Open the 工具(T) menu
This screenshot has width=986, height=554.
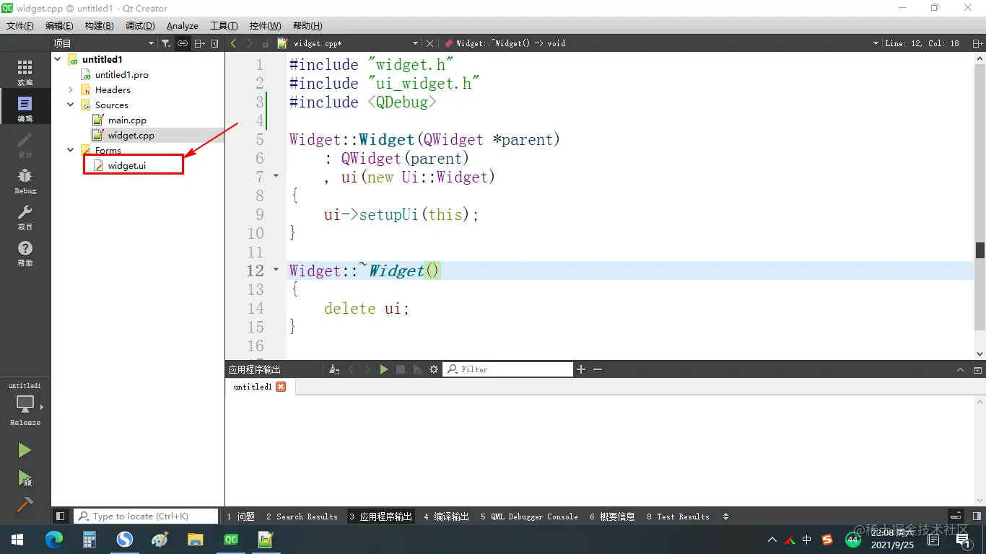(224, 26)
